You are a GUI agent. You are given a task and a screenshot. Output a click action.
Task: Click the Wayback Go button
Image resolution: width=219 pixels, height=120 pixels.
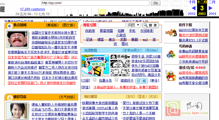tap(156, 3)
